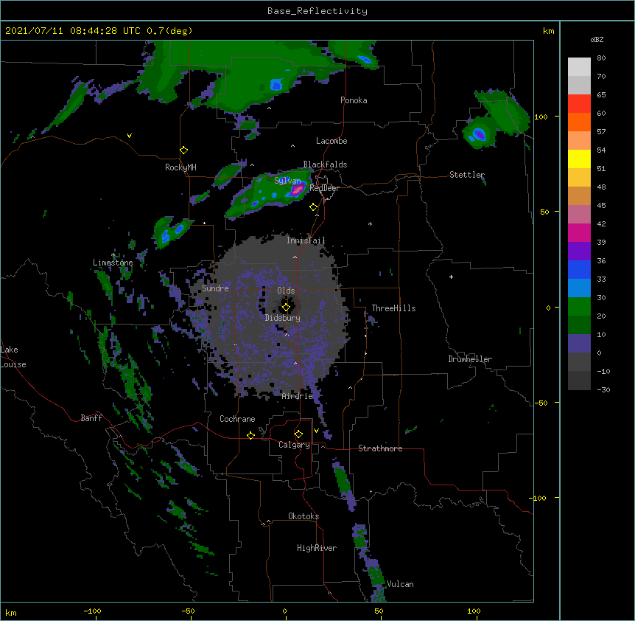Click the Lacombe city label

(x=331, y=141)
